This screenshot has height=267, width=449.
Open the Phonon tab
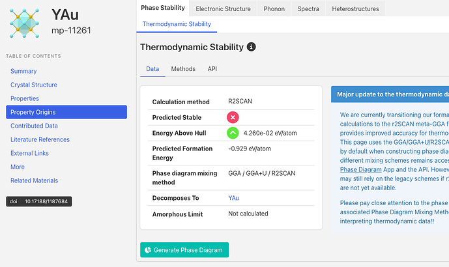pos(274,9)
